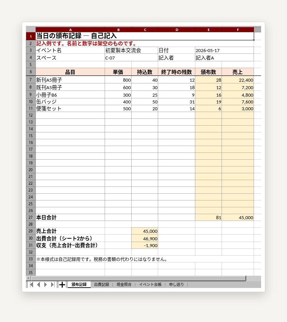Select row 1 header
287x322 pixels.
[31, 36]
